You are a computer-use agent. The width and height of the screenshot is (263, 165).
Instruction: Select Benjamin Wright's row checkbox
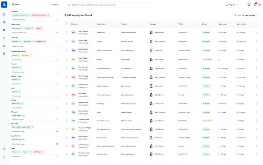pyautogui.click(x=67, y=129)
